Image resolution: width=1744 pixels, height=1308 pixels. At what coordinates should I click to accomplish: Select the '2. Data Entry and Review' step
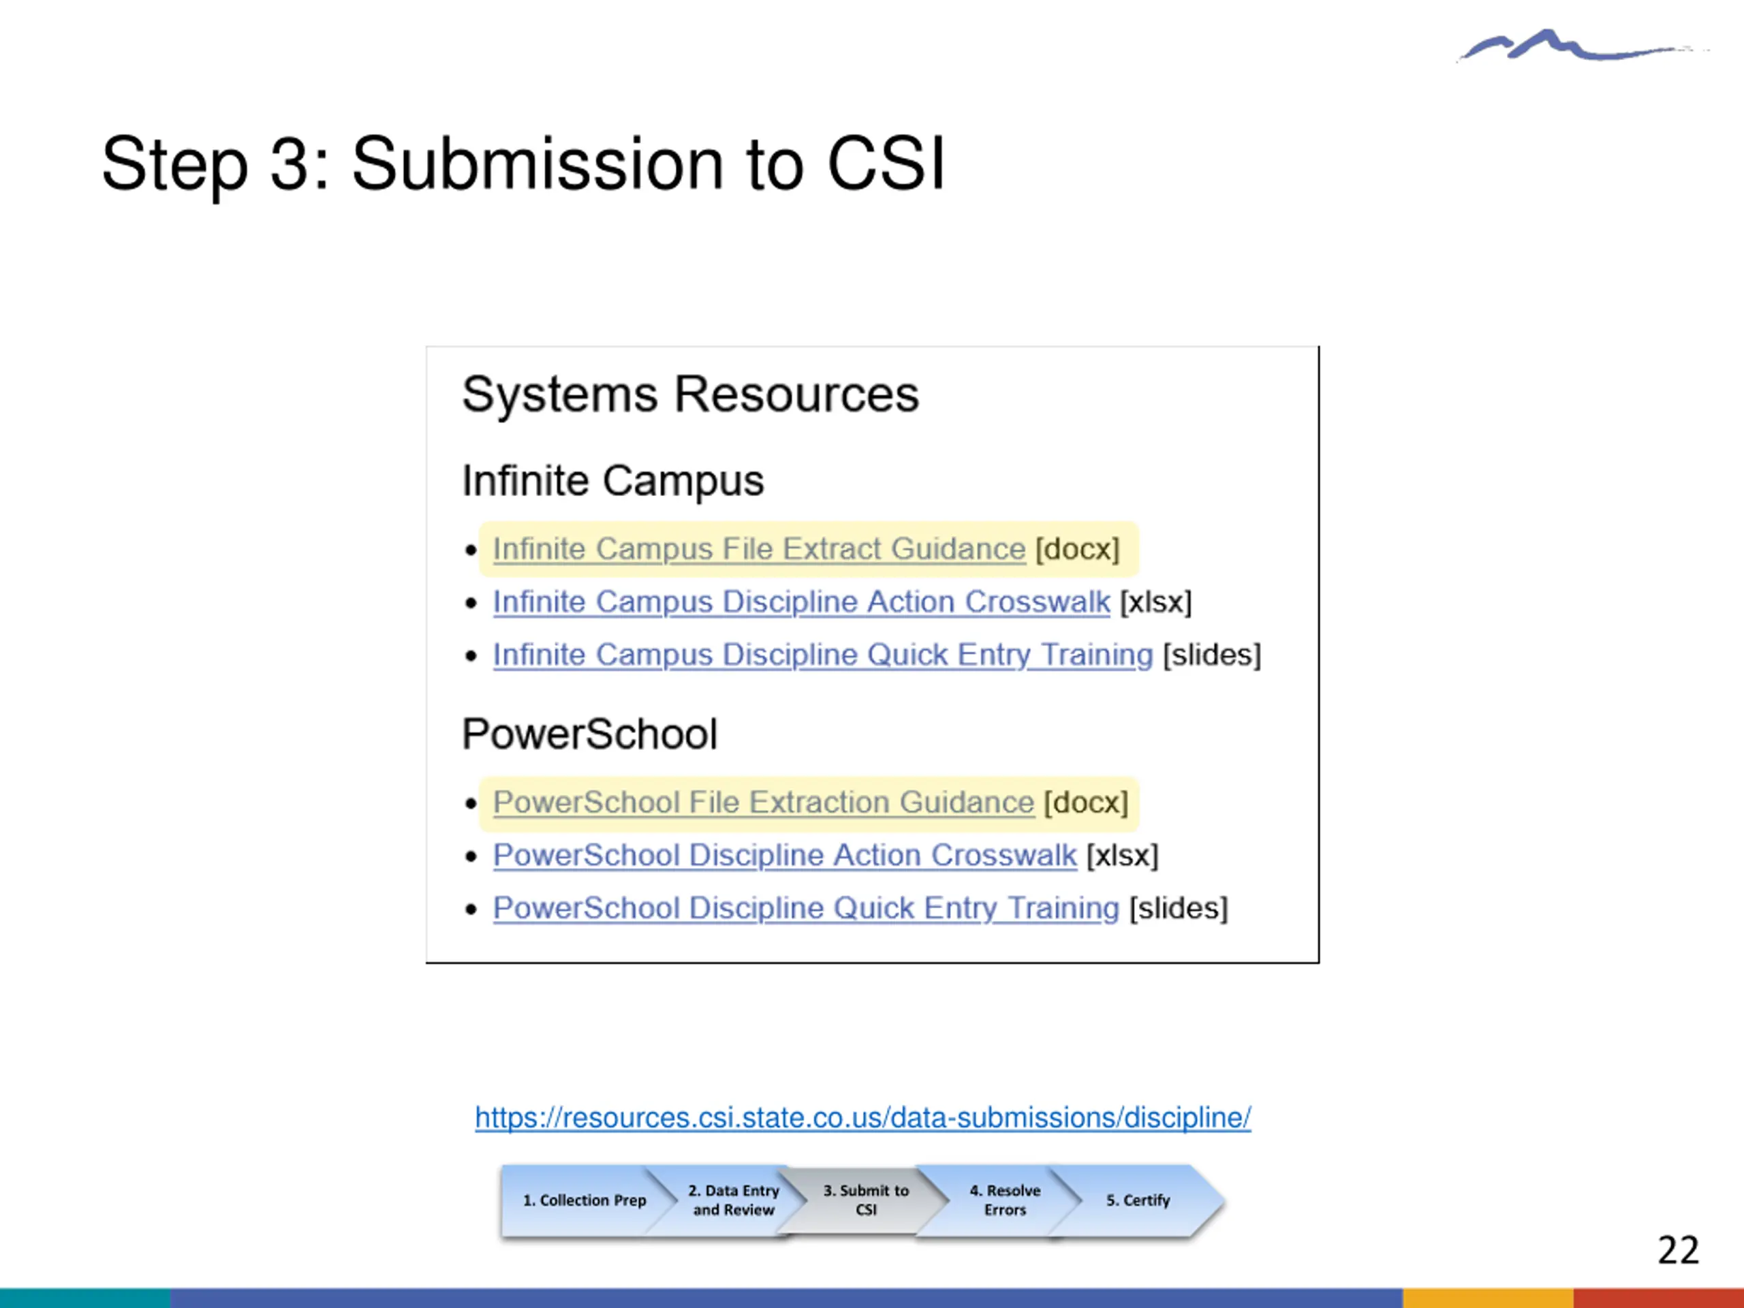click(x=733, y=1200)
